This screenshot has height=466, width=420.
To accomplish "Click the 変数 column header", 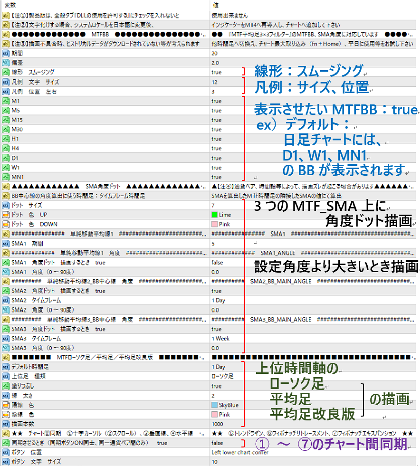I will (x=10, y=5).
